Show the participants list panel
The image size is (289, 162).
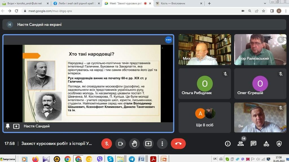coord(240,144)
